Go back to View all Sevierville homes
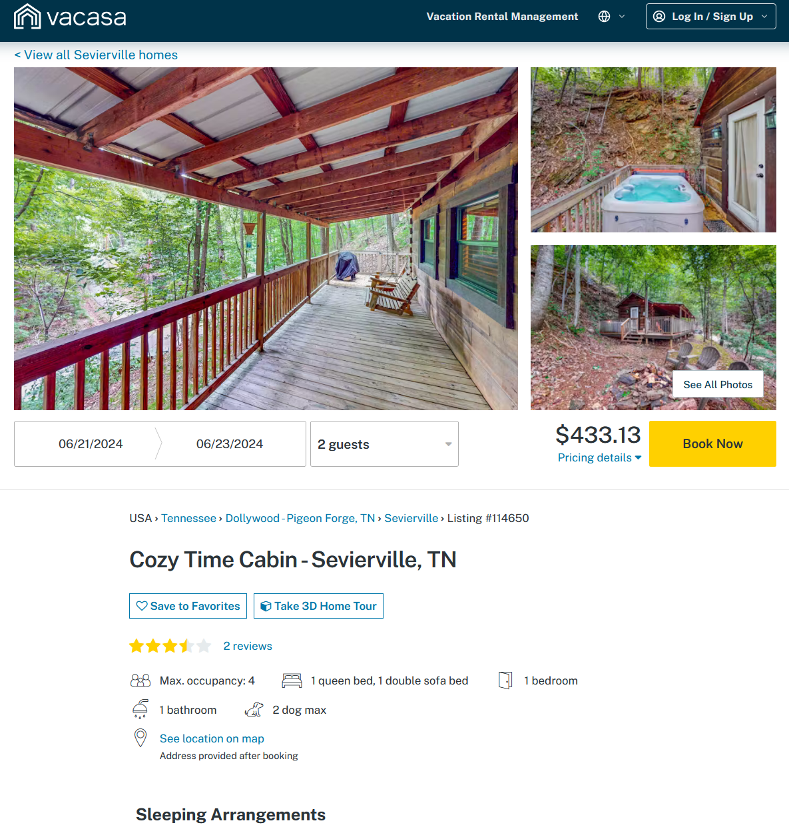Image resolution: width=789 pixels, height=833 pixels. tap(96, 55)
